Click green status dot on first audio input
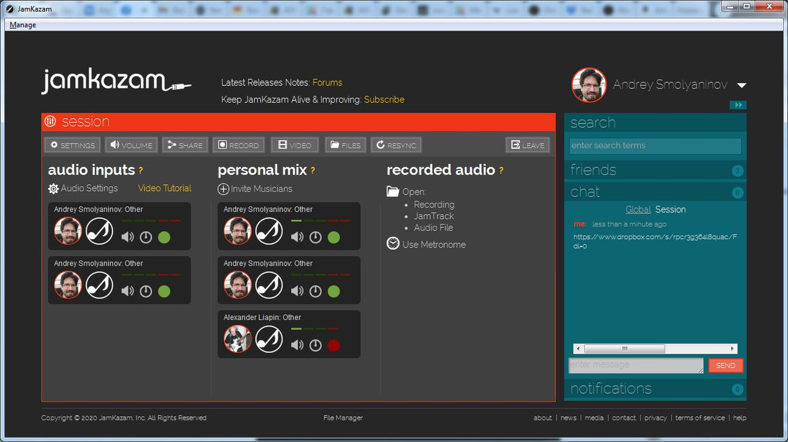This screenshot has height=442, width=788. 164,237
